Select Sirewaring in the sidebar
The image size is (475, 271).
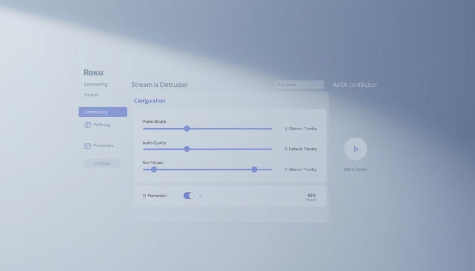[x=96, y=84]
